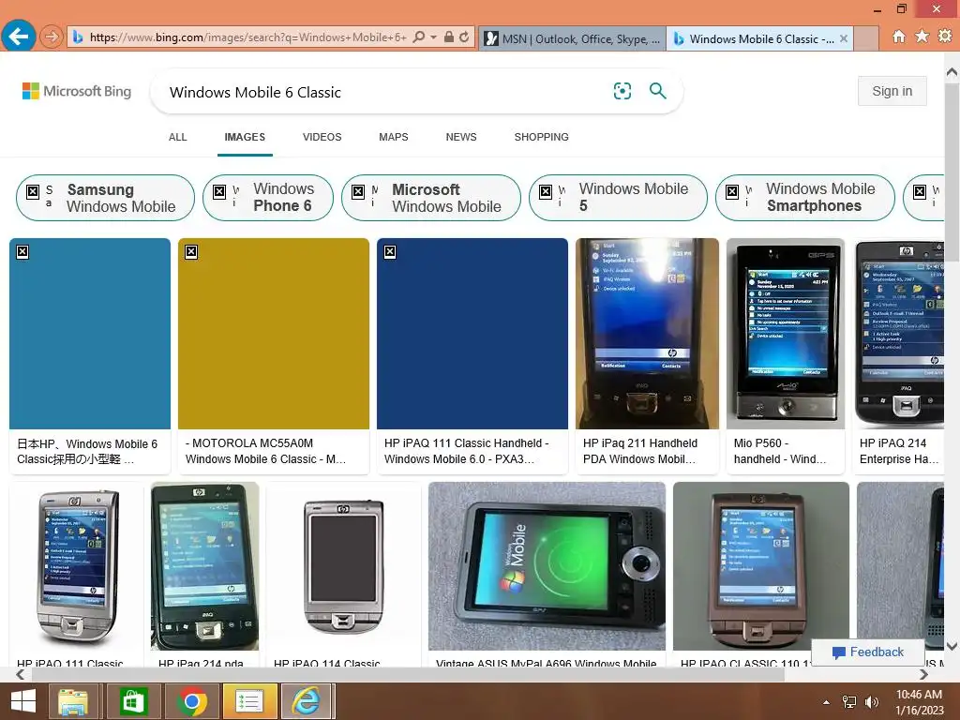
Task: Click the Bing search text box
Action: coord(385,92)
